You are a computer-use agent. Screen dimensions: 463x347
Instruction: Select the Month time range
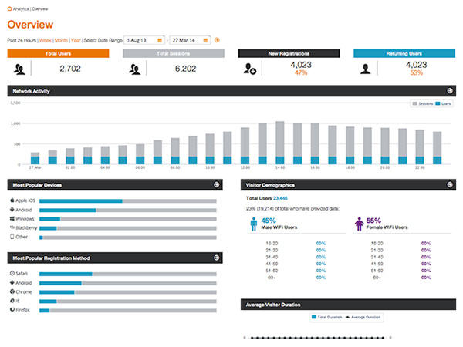61,39
